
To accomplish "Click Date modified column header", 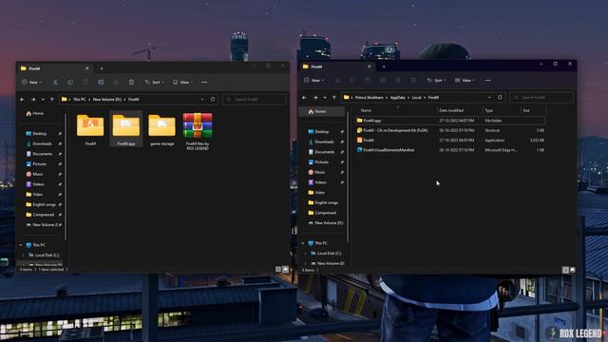I will [460, 110].
